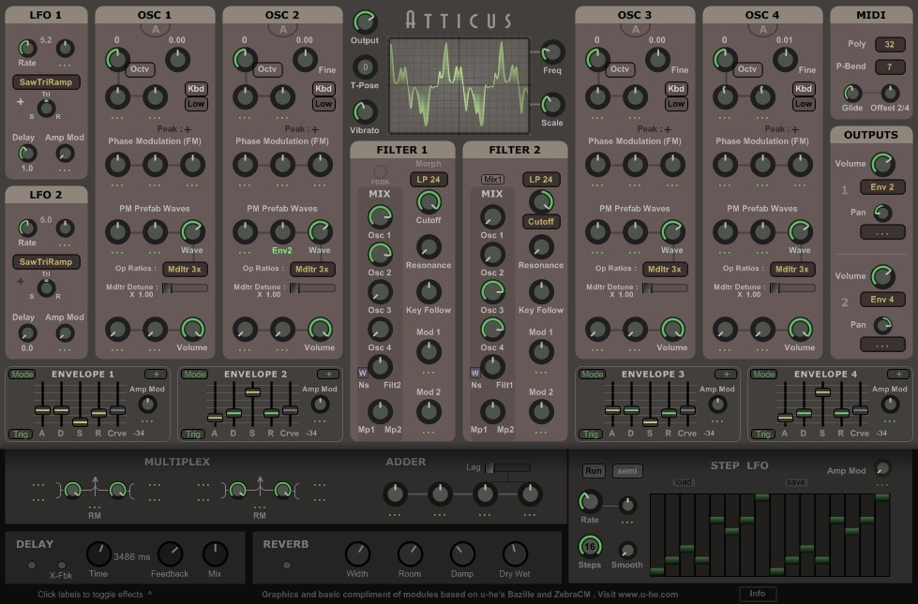Screen dimensions: 918x604
Task: Click the oscilloscope Freq knob
Action: click(x=551, y=52)
